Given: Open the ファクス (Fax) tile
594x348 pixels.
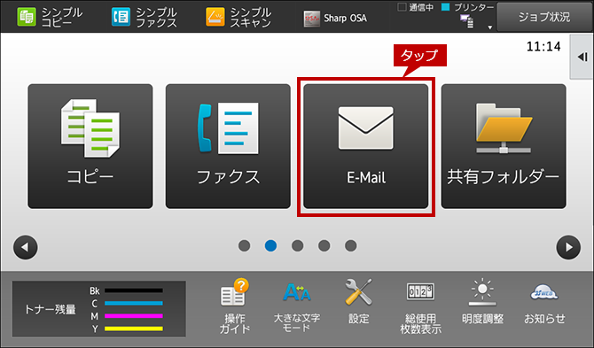Looking at the screenshot, I should click(x=228, y=146).
